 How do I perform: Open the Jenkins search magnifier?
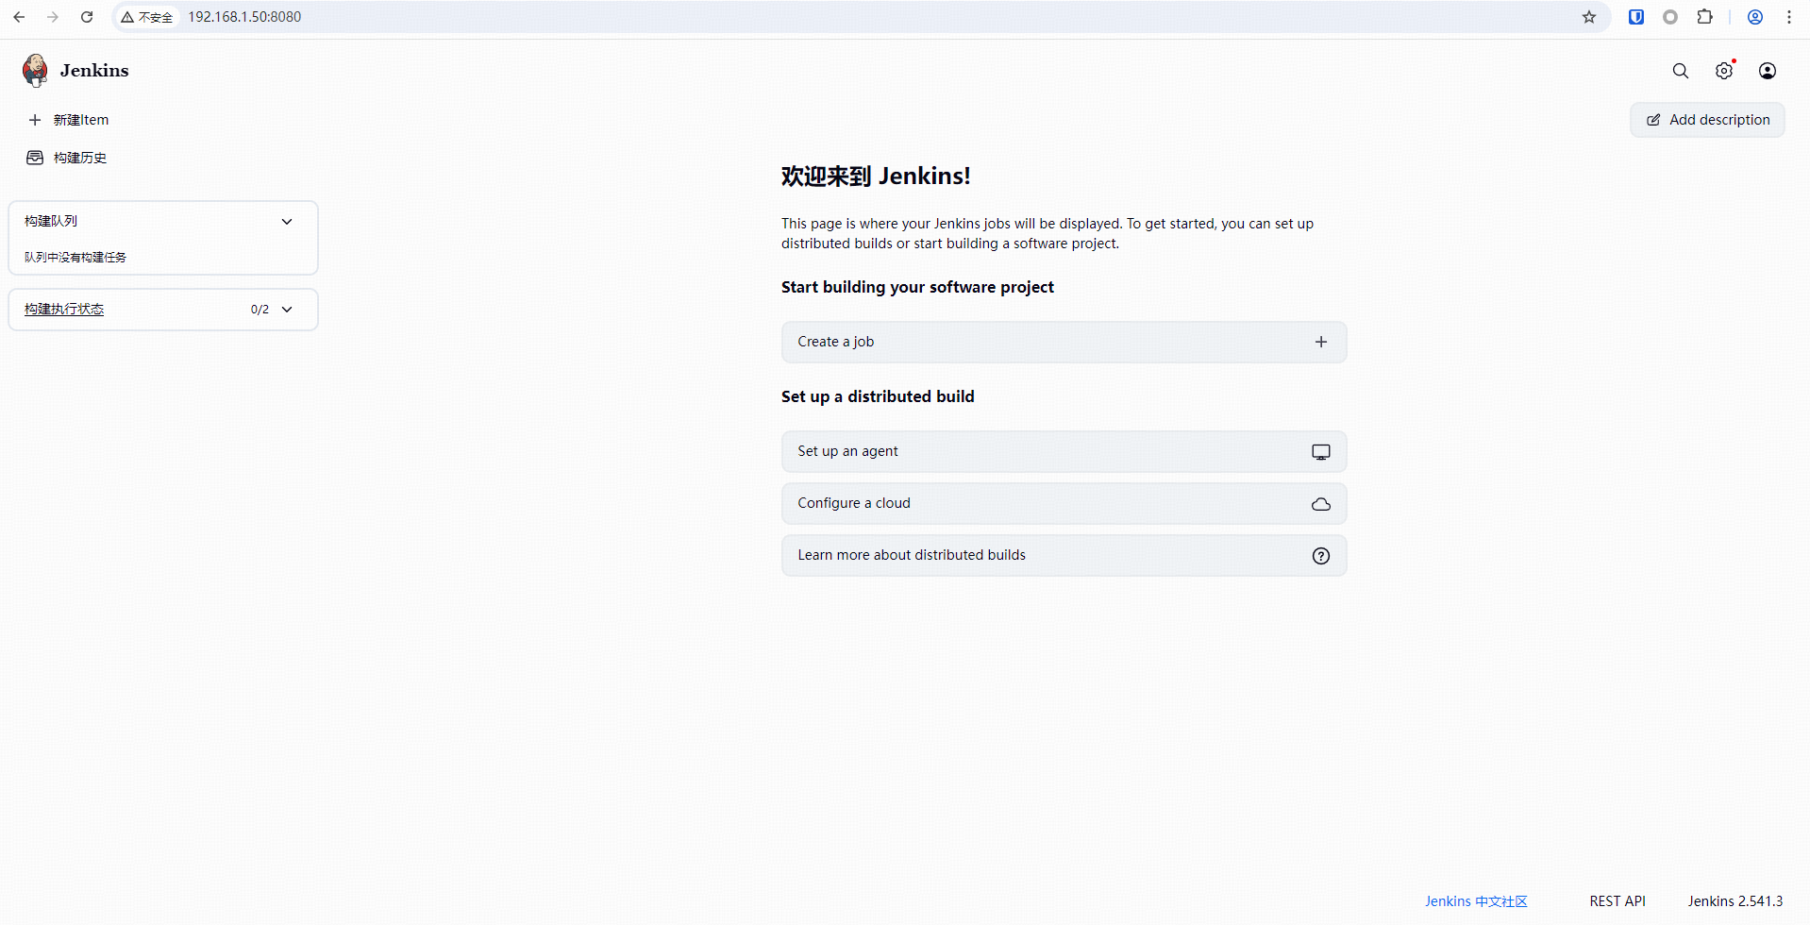[x=1681, y=71]
